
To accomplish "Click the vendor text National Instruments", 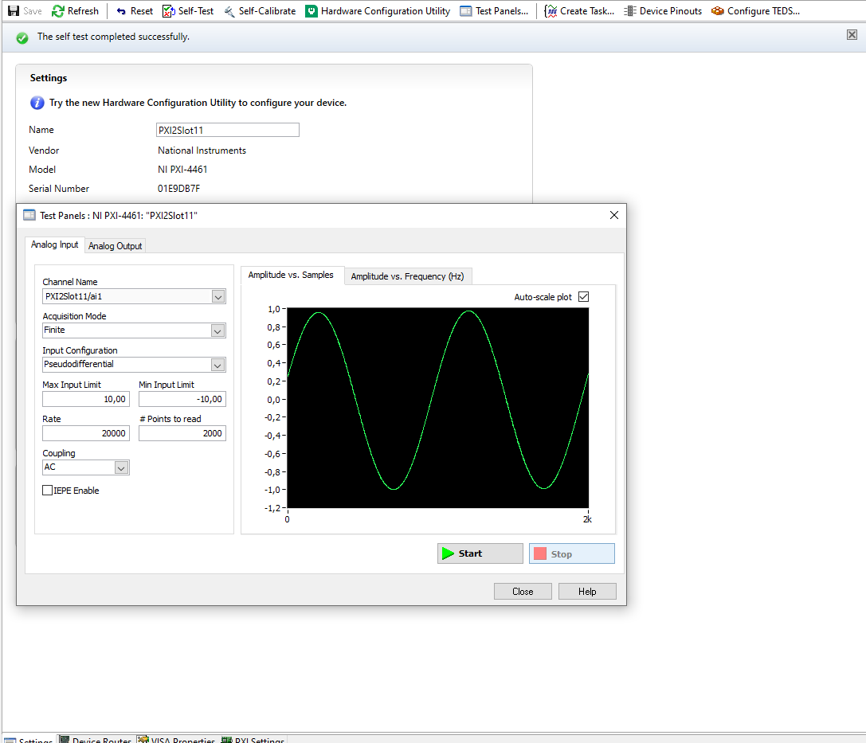I will coord(202,151).
